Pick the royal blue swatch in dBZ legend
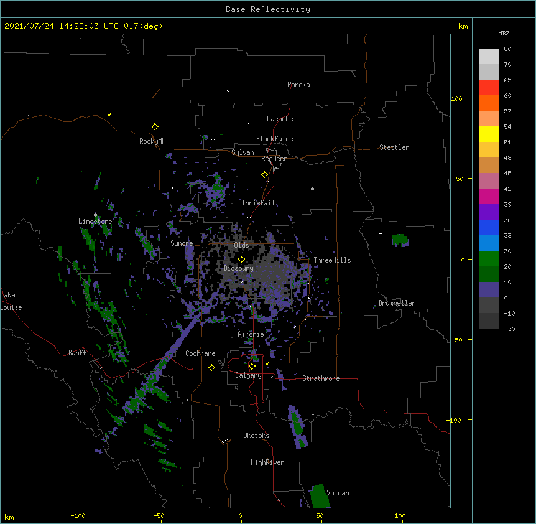This screenshot has width=536, height=524. click(489, 227)
